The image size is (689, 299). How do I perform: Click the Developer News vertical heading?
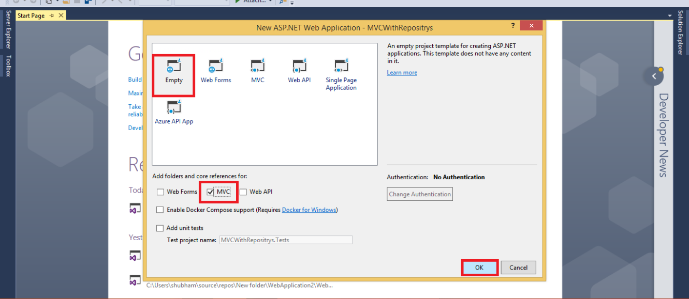click(664, 135)
